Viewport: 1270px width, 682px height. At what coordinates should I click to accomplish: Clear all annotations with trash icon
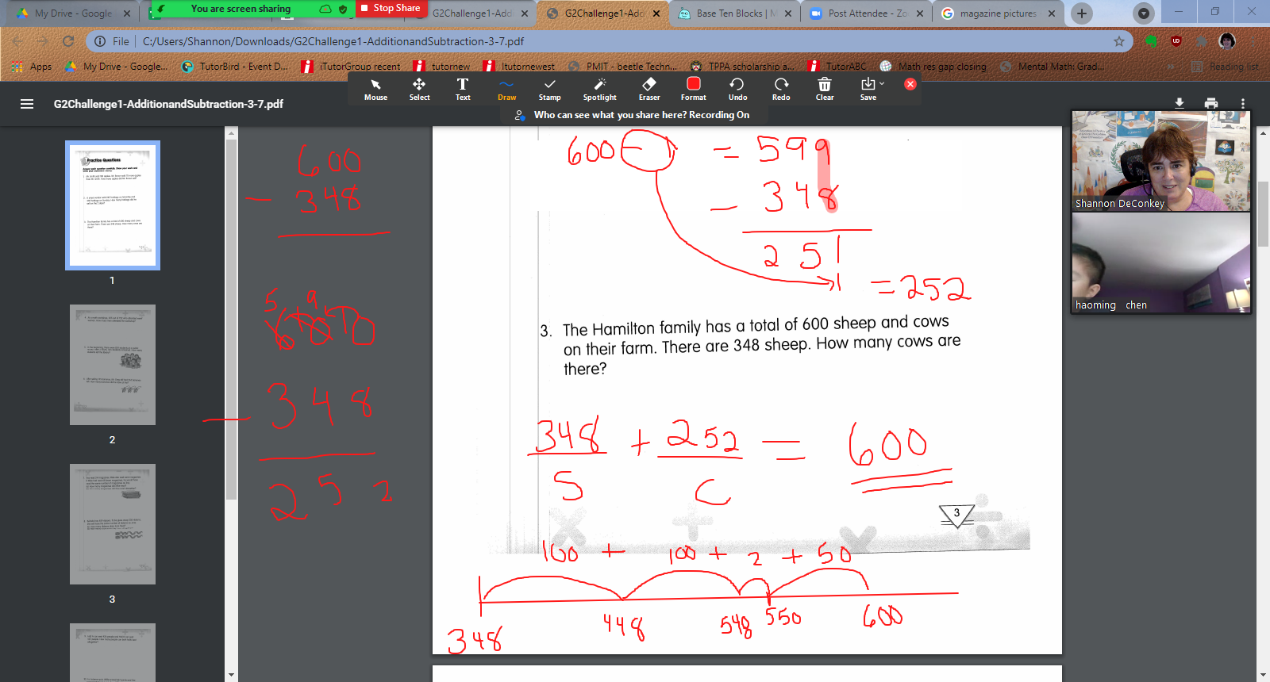(x=825, y=89)
